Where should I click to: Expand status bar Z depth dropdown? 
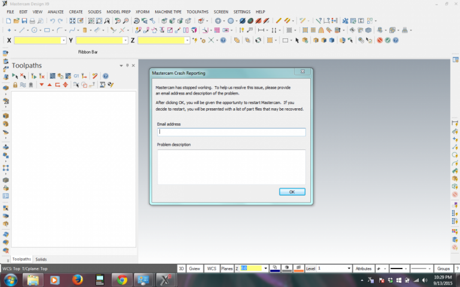click(265, 268)
